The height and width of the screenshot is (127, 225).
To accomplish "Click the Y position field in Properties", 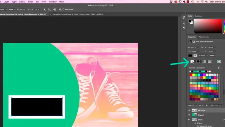I will click(212, 51).
